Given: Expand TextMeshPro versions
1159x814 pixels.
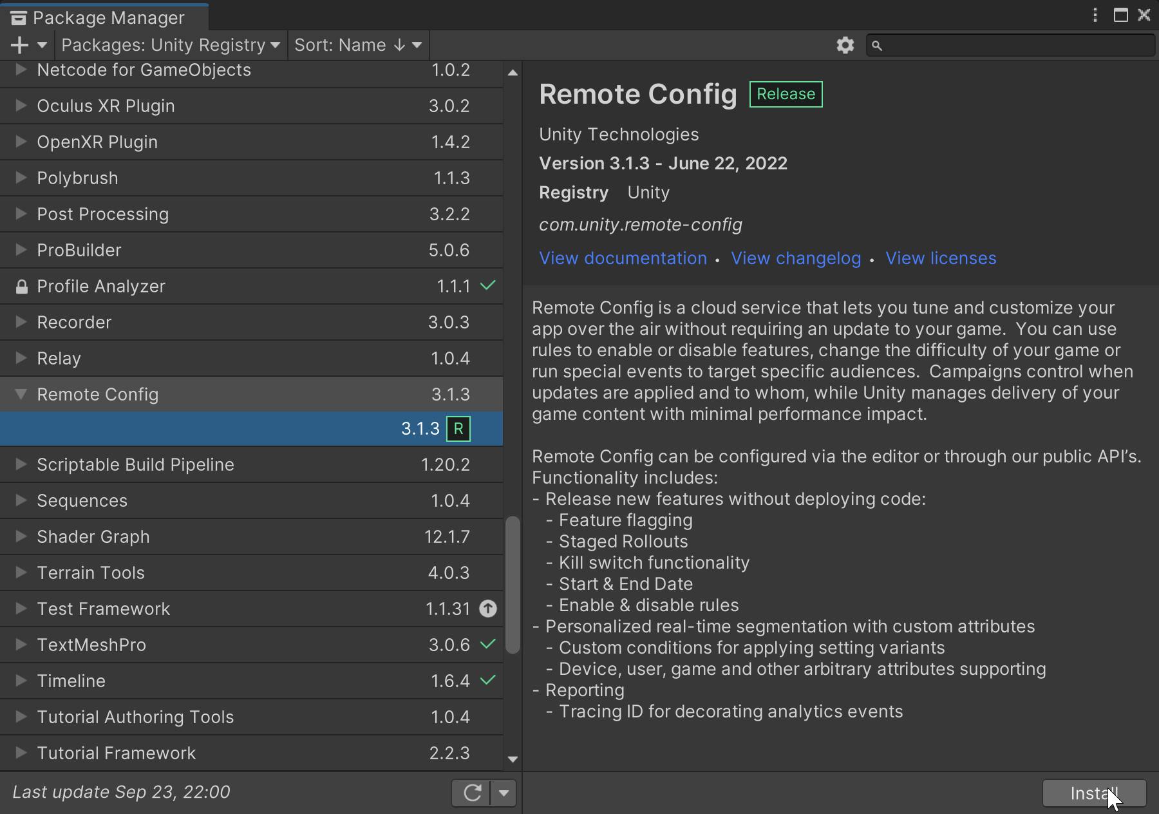Looking at the screenshot, I should [21, 644].
